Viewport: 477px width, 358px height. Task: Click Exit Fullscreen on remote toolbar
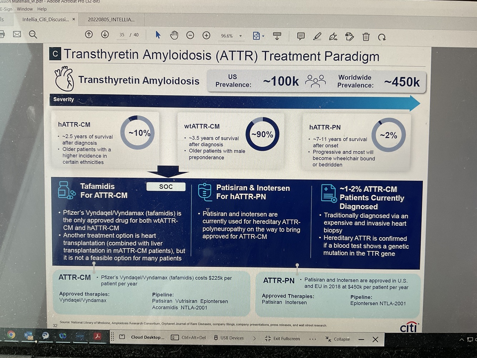282,339
